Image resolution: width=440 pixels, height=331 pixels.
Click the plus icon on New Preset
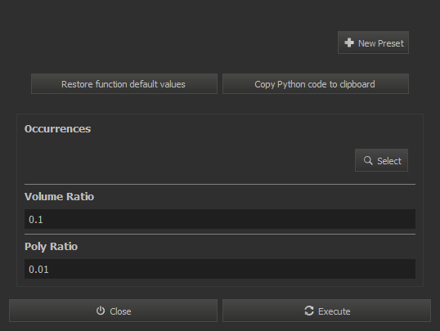[349, 42]
